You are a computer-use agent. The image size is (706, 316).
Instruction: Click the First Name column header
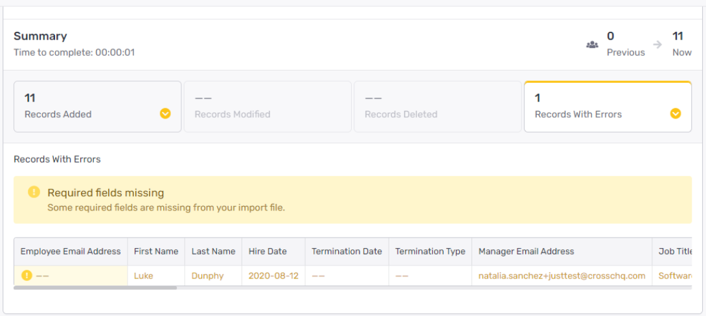[x=156, y=251]
